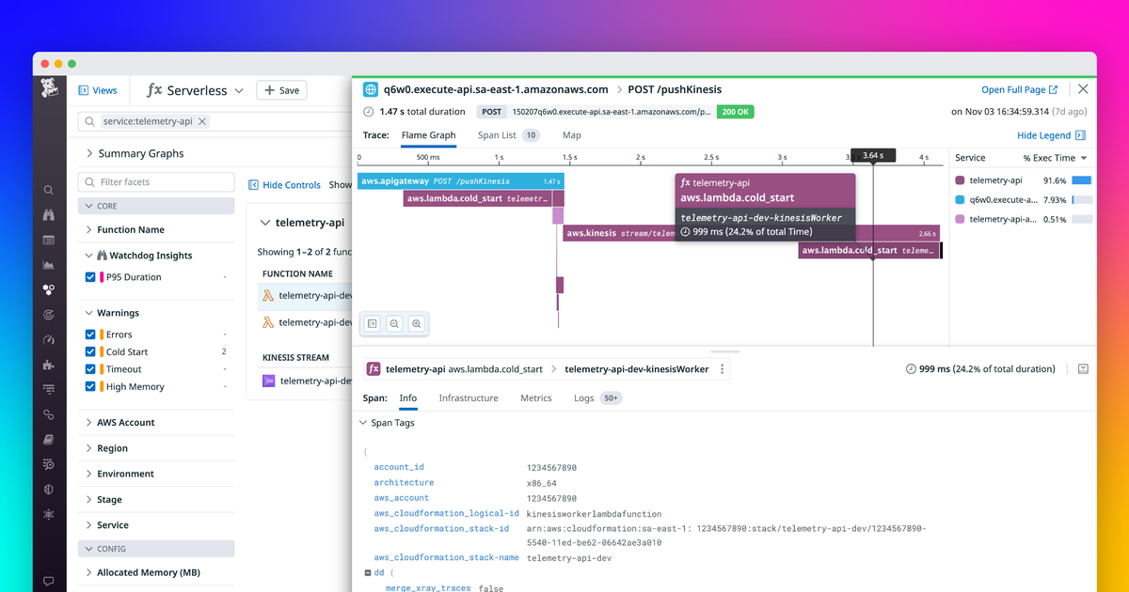Click the Save view button
Image resolution: width=1129 pixels, height=592 pixels.
point(281,90)
